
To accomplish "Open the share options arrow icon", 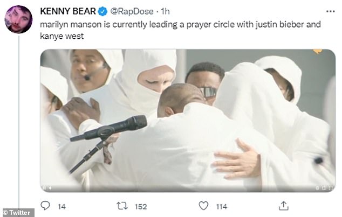I will click(x=282, y=205).
